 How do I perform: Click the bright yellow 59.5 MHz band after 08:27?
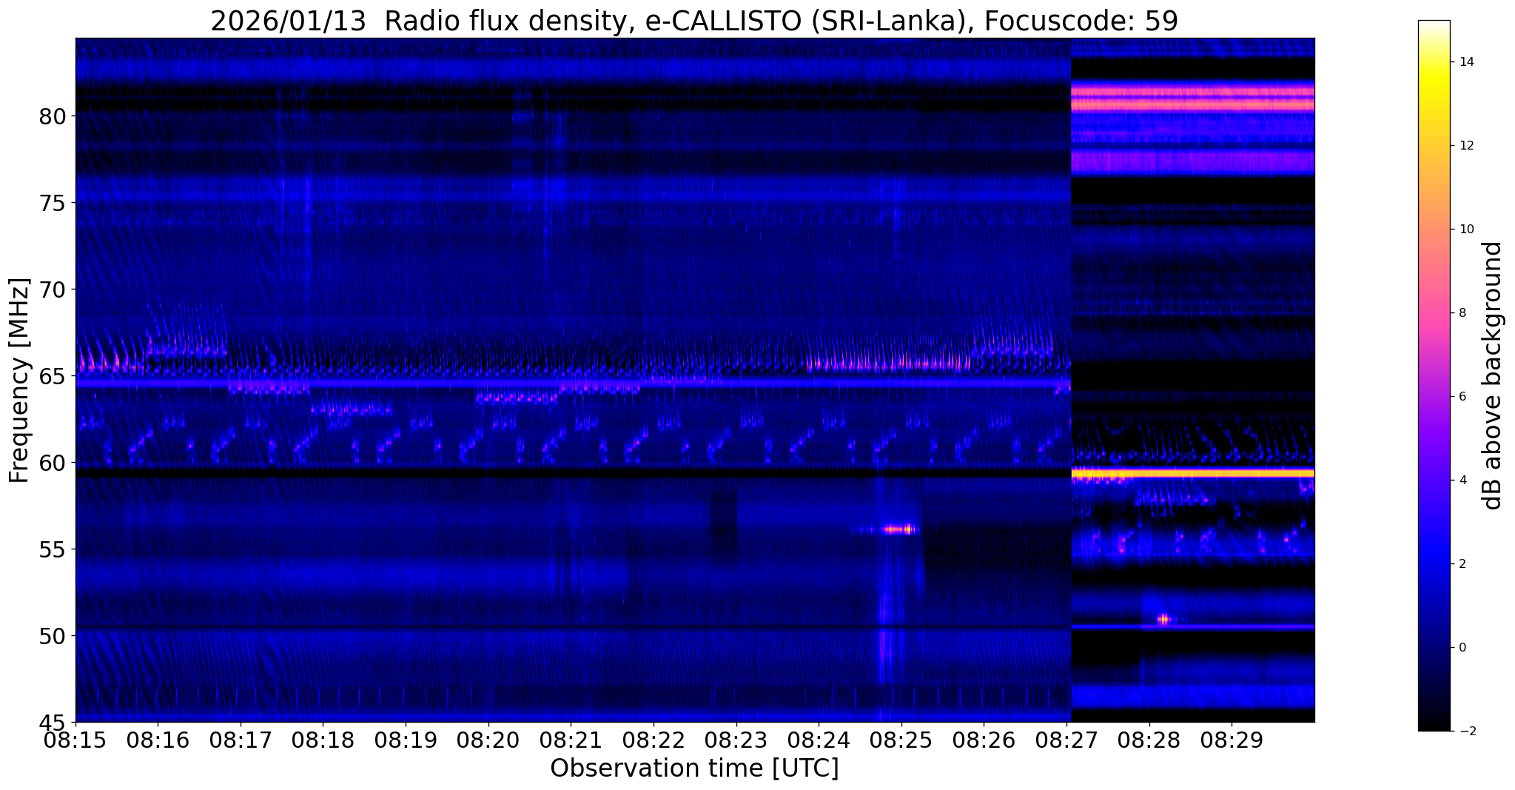pyautogui.click(x=1193, y=472)
